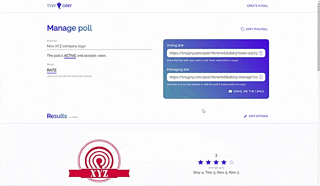Image resolution: width=320 pixels, height=186 pixels.
Task: Select the first rating star
Action: pos(201,162)
